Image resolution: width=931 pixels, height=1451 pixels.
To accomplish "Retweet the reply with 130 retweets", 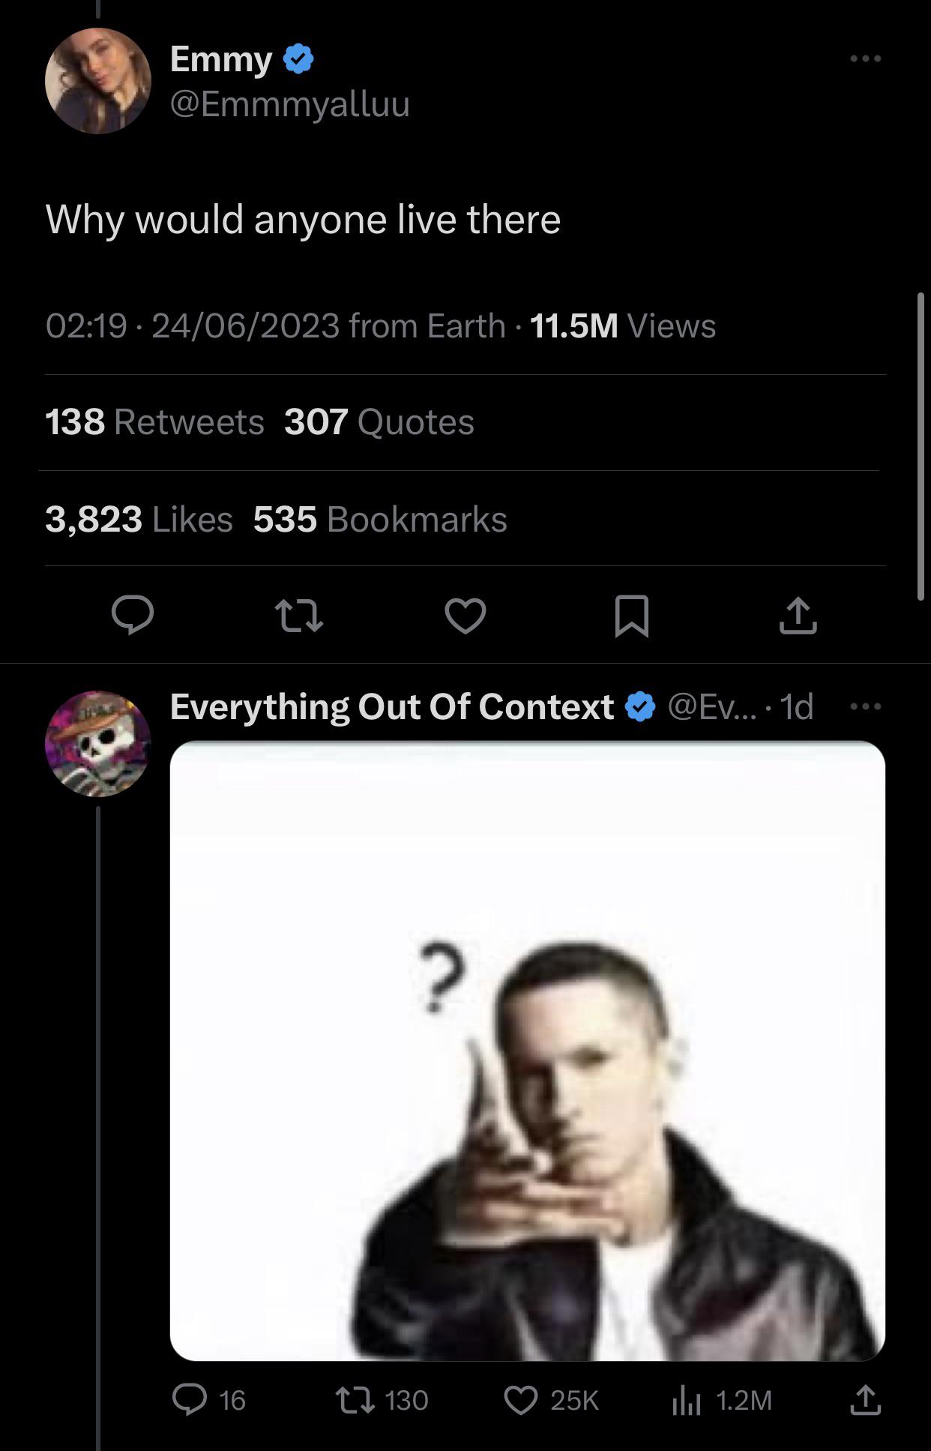I will 355,1400.
